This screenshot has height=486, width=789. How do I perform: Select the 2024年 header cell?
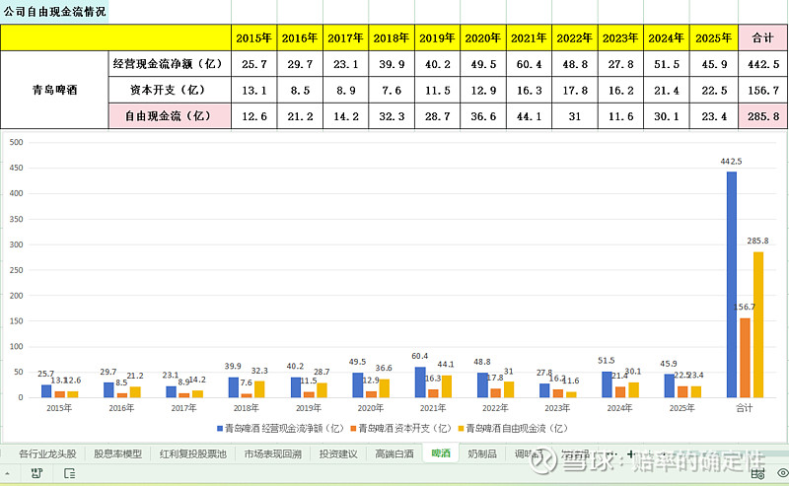coord(667,37)
